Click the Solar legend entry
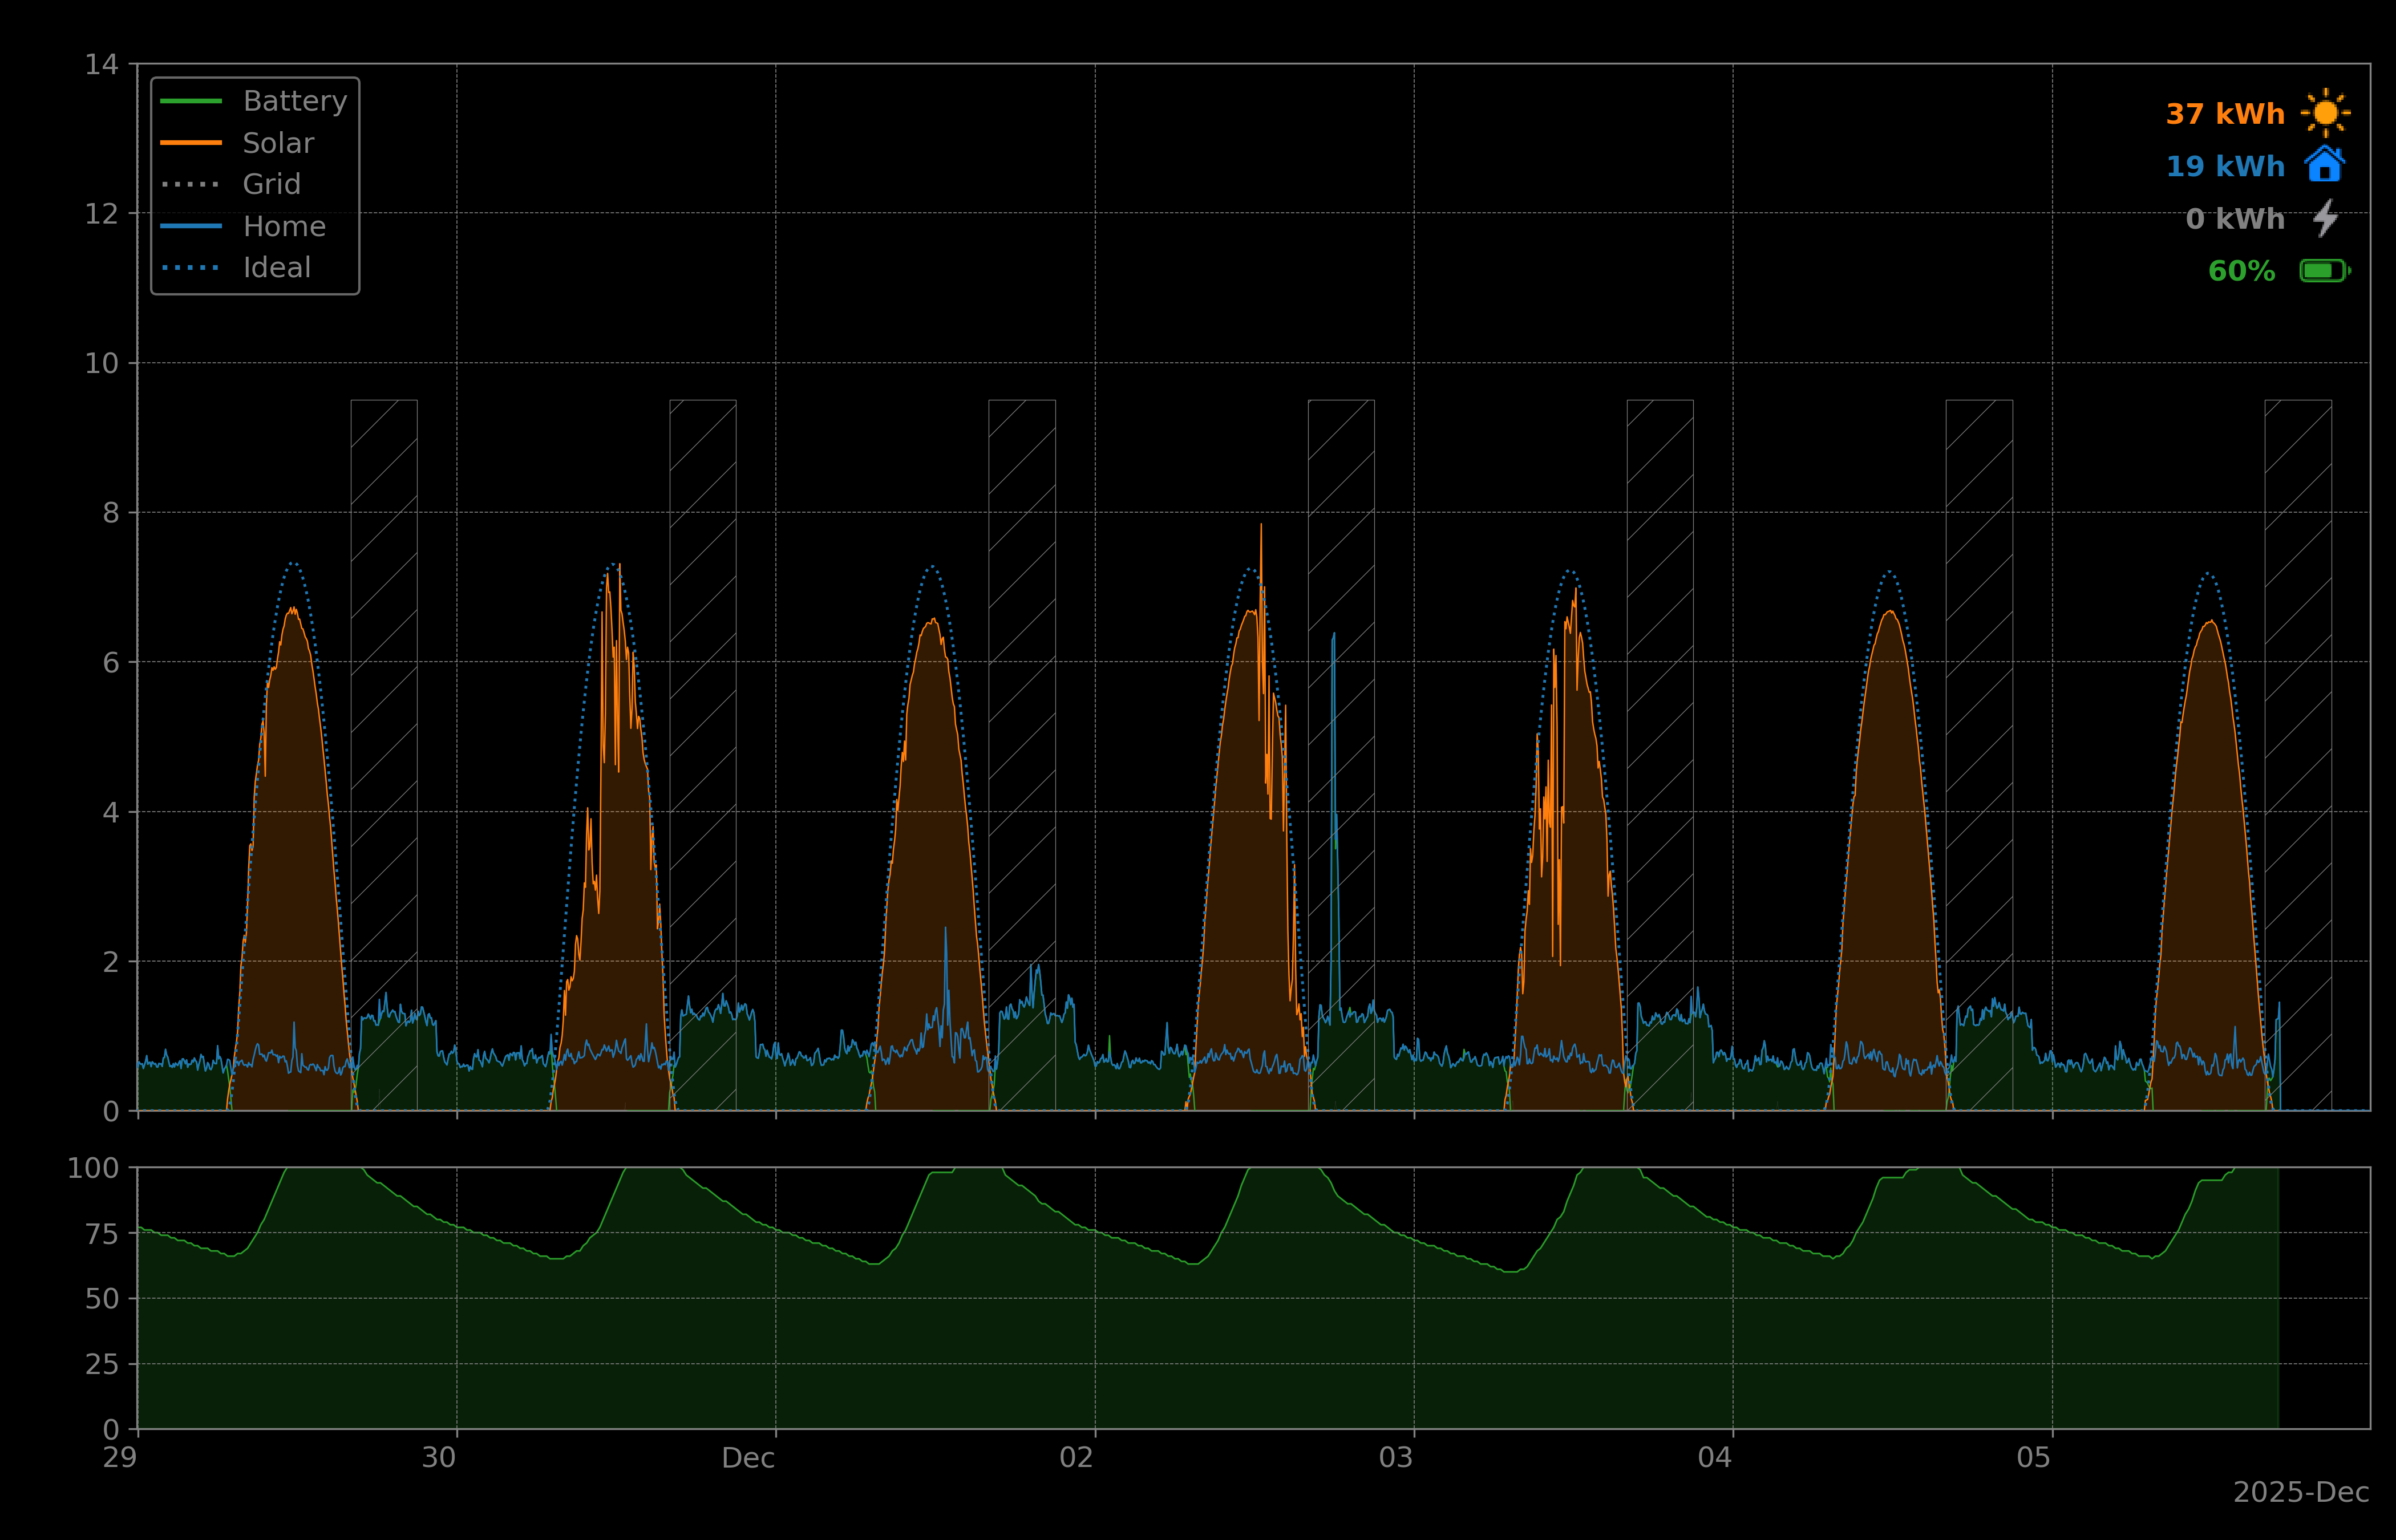 pos(278,143)
